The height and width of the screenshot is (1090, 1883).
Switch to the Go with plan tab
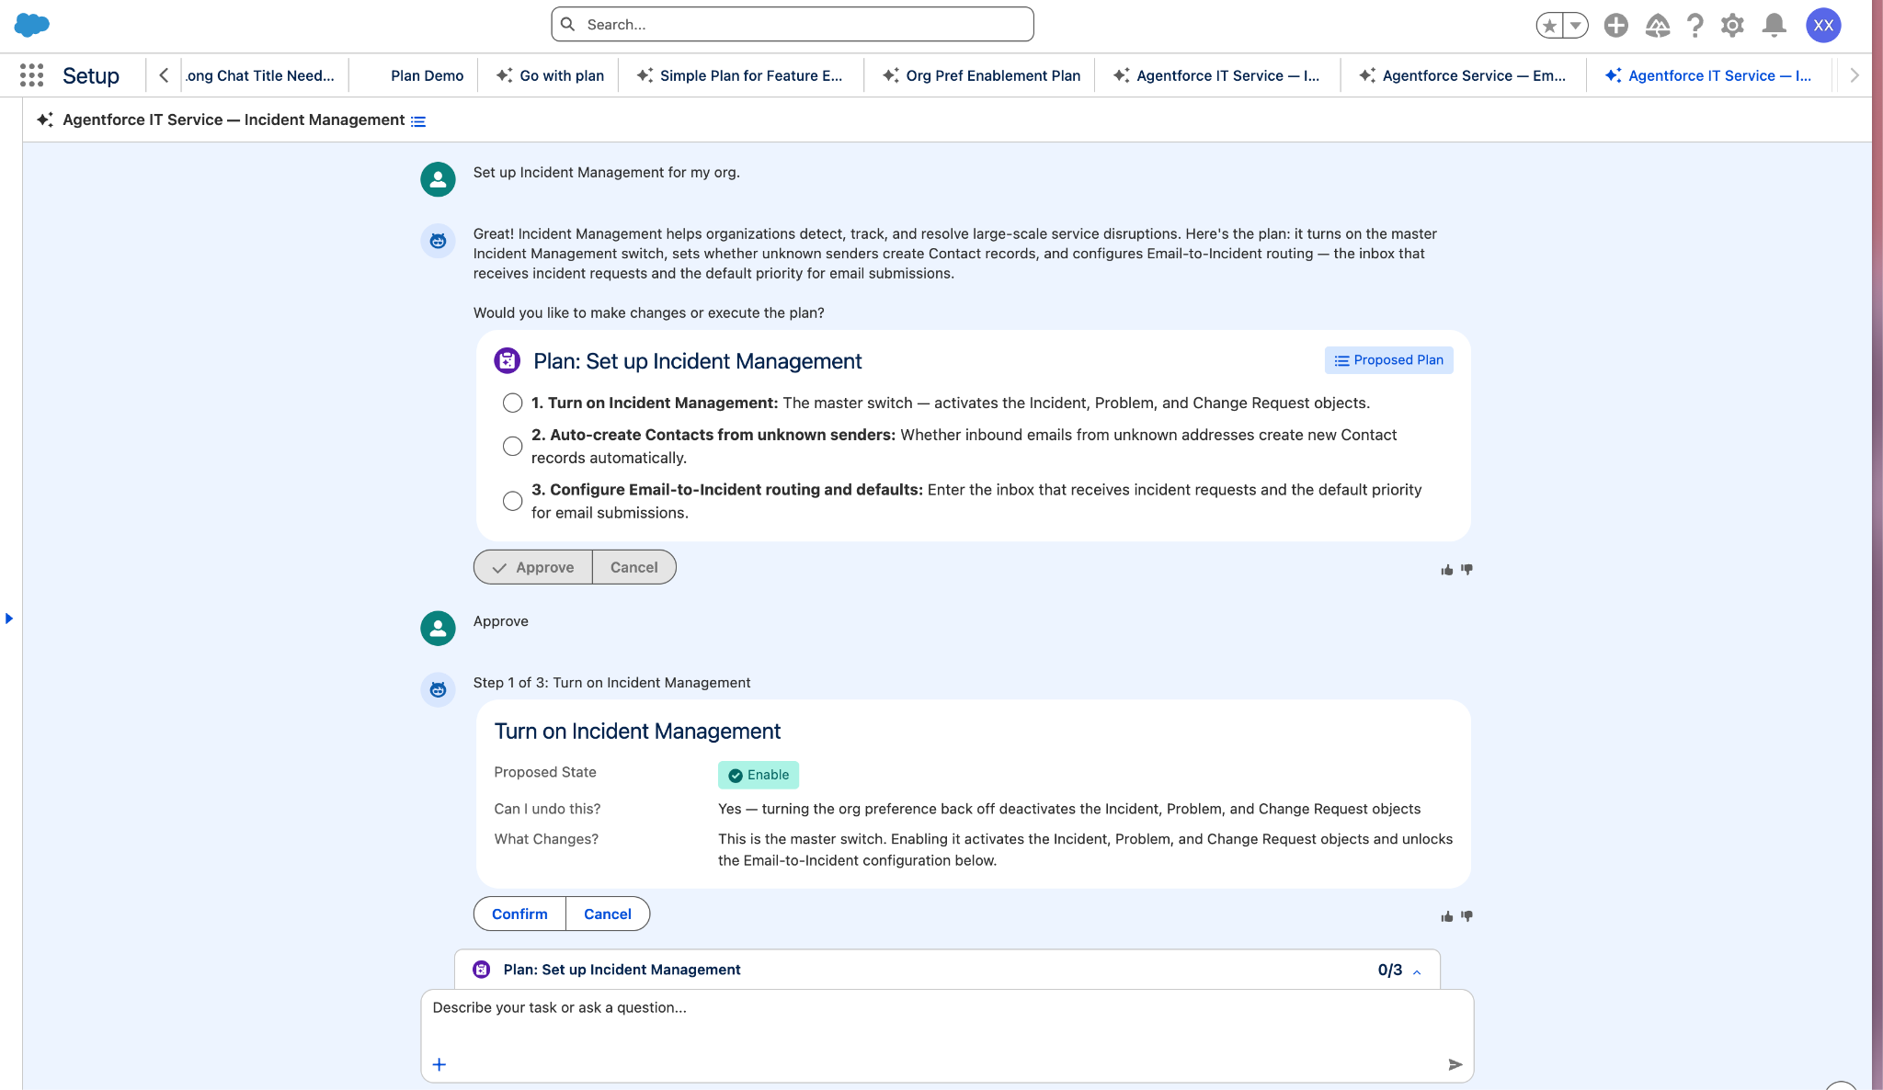550,75
